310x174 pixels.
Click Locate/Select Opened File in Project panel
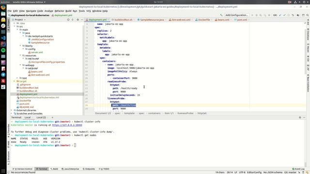click(68, 19)
